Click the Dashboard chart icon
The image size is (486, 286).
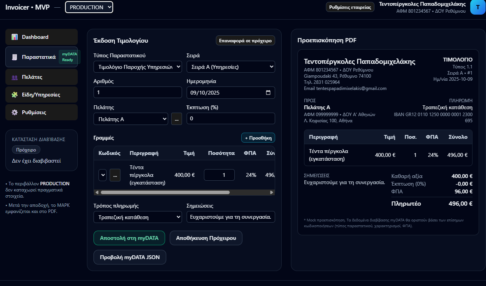tap(15, 37)
